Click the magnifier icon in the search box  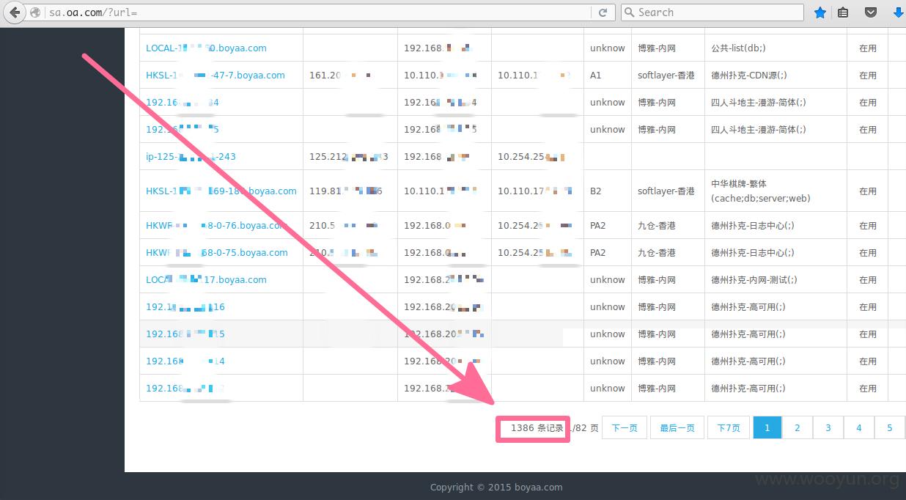tap(629, 12)
